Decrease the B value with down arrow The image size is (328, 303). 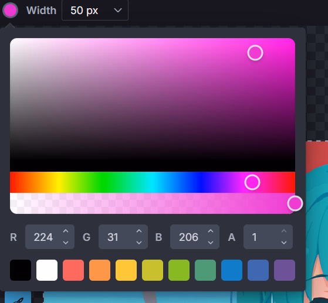tap(211, 243)
